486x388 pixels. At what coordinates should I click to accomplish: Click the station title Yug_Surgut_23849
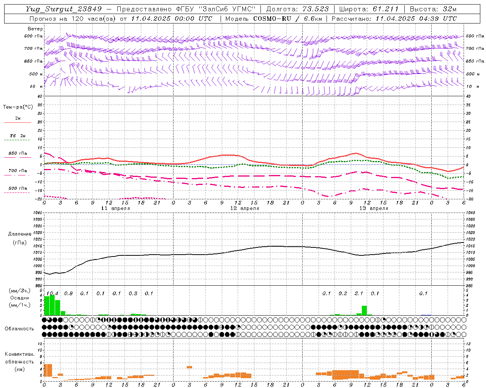(x=64, y=9)
